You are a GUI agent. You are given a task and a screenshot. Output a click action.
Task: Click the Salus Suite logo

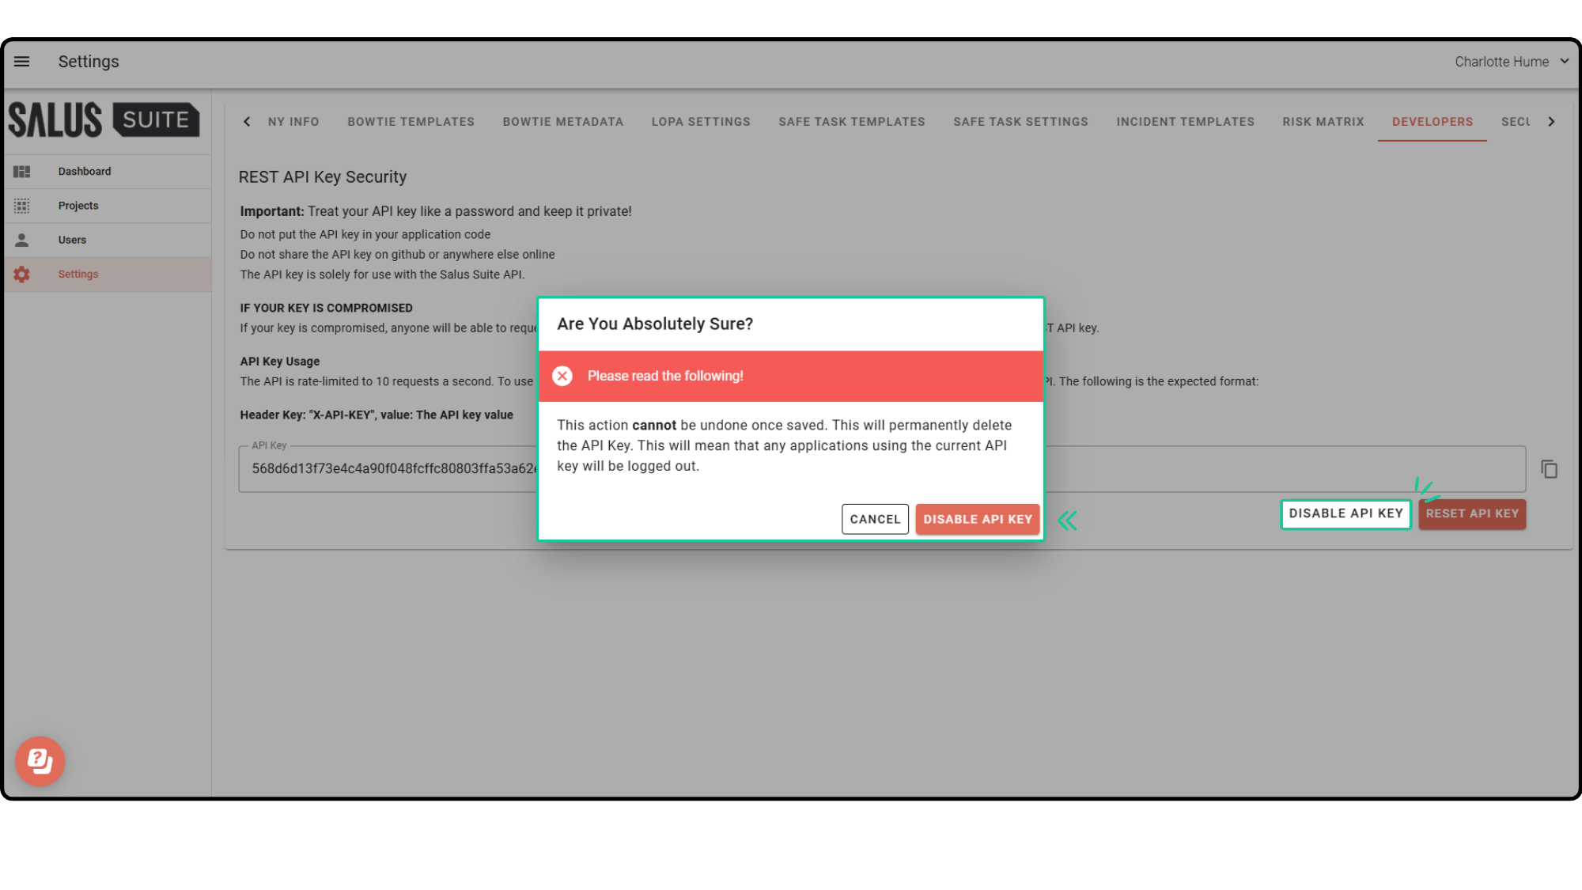click(x=104, y=120)
